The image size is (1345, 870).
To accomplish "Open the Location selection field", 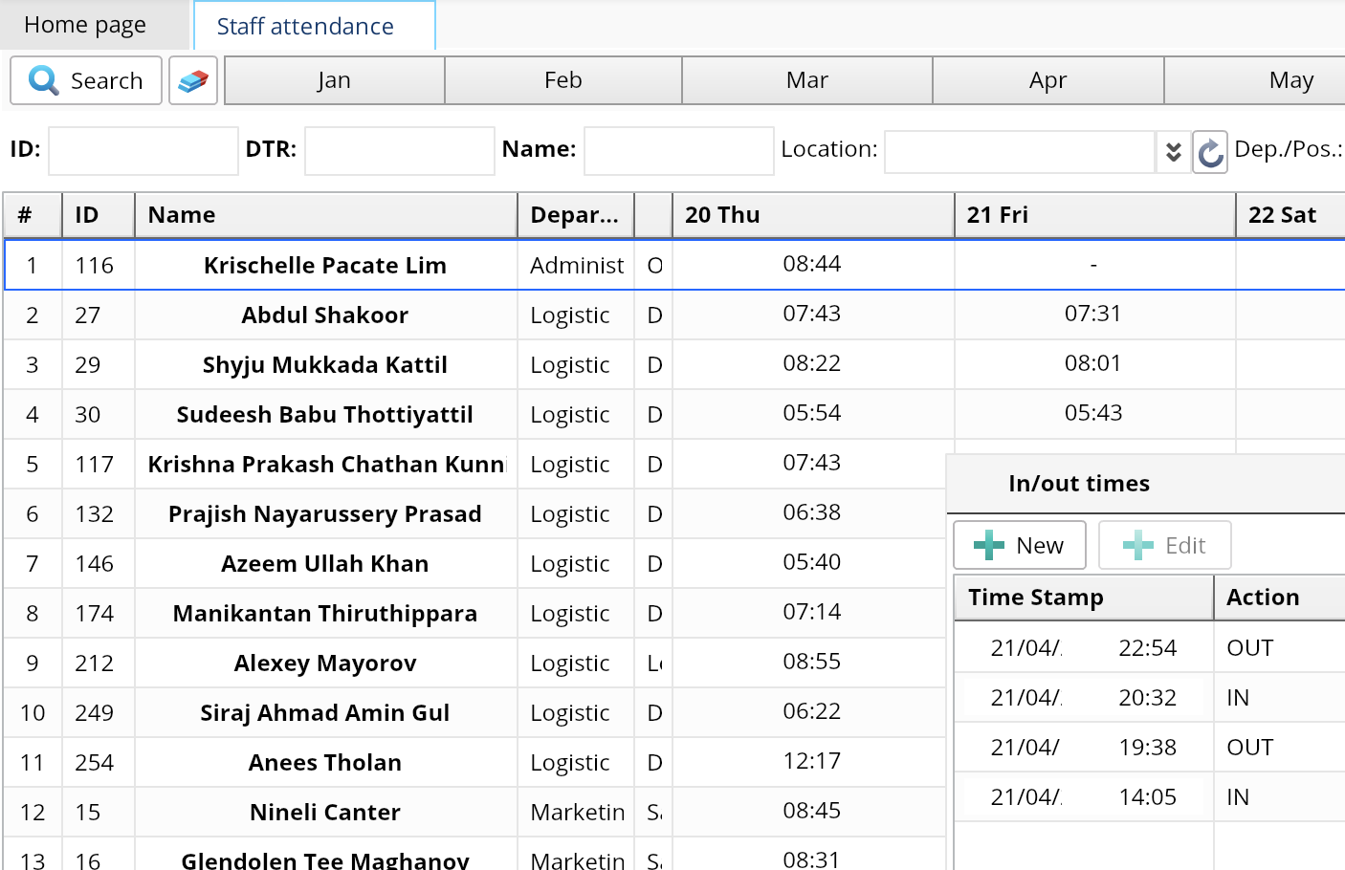I will tap(1019, 151).
